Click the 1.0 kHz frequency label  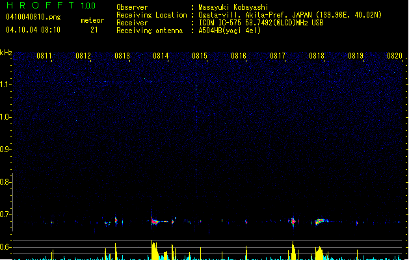5,117
